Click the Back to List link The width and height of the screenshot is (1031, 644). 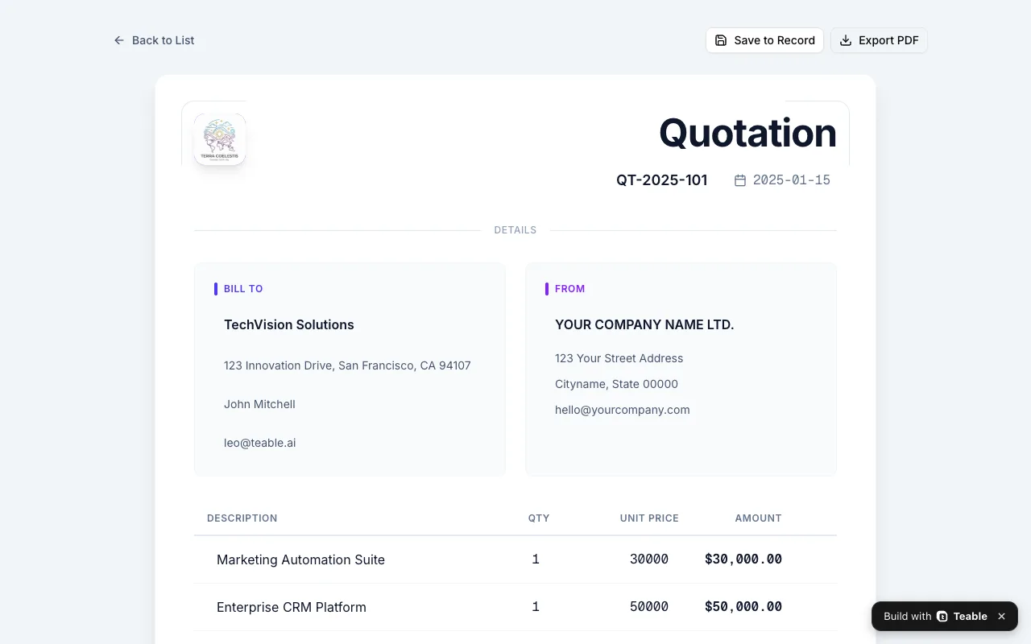point(154,40)
